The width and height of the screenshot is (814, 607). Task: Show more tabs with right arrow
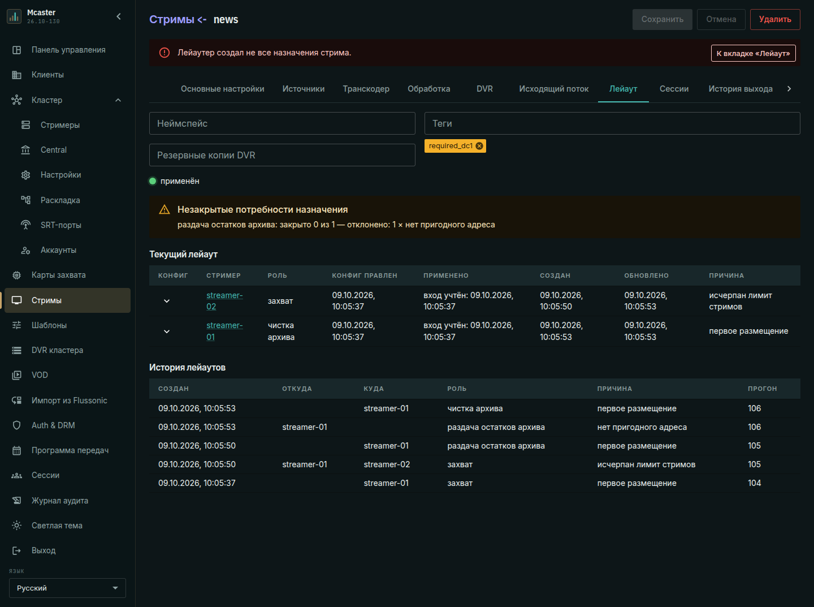click(x=789, y=89)
